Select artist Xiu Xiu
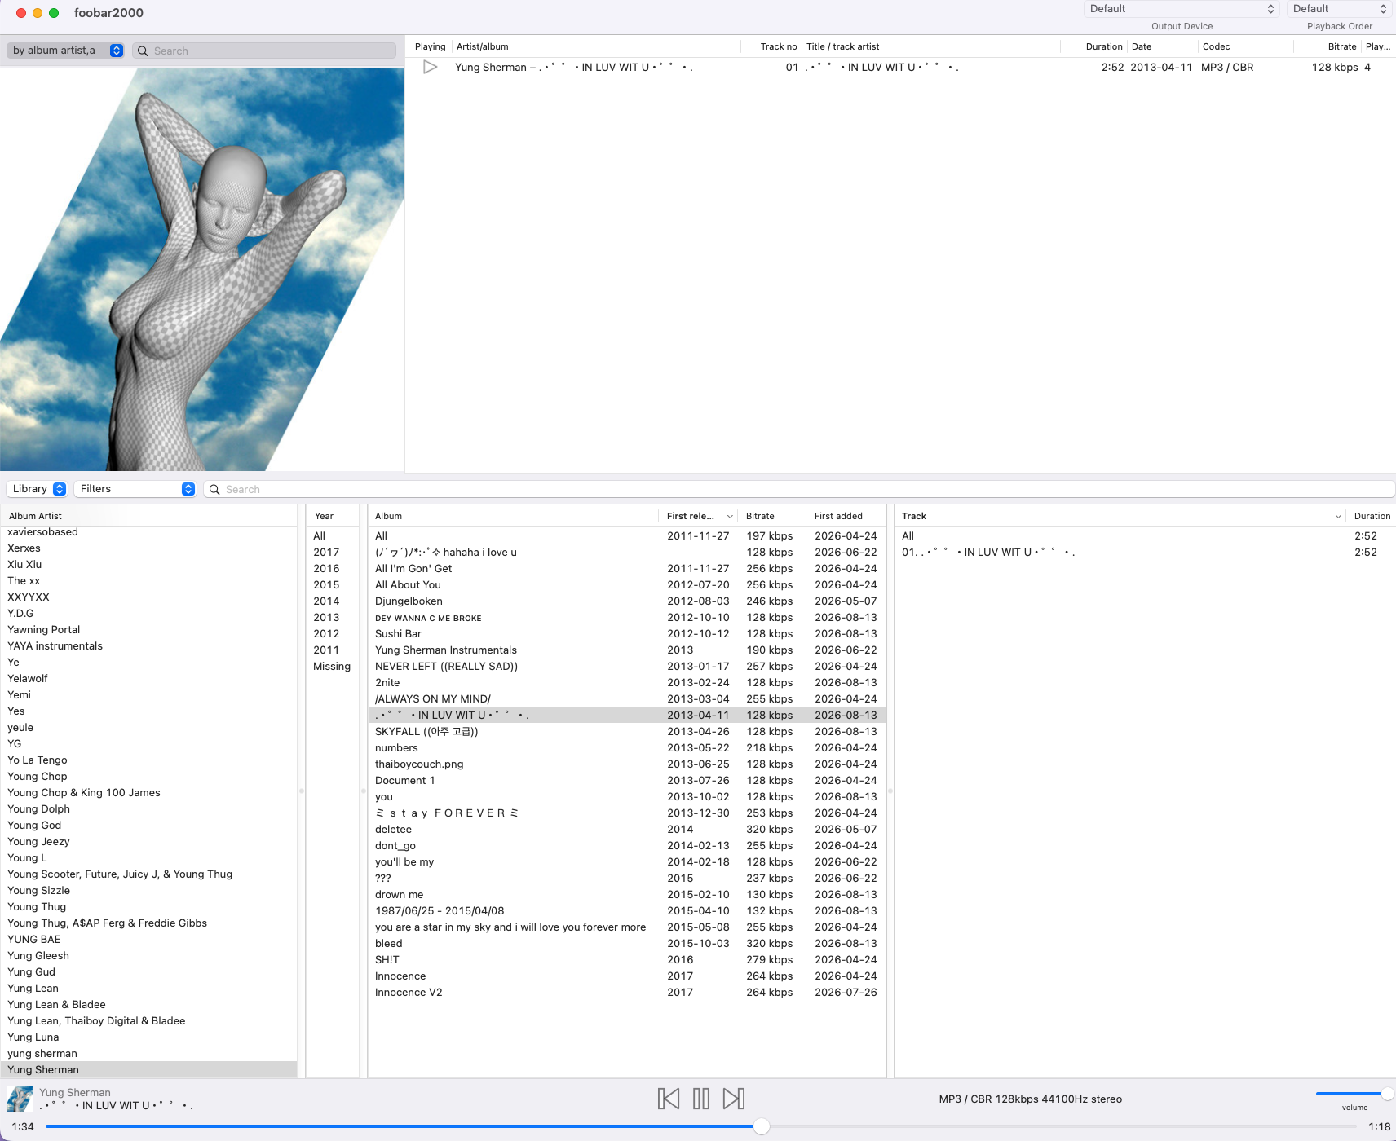This screenshot has width=1396, height=1141. (148, 564)
